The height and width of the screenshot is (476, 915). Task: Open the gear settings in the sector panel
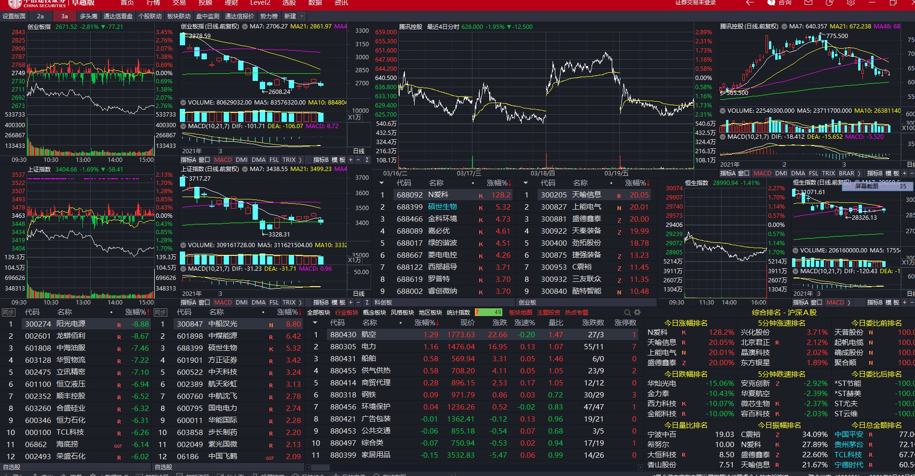[x=637, y=312]
